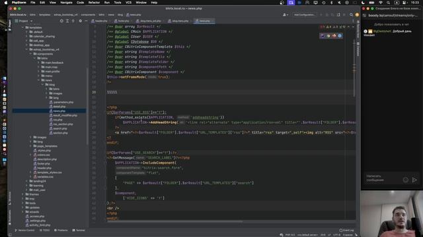Switch to the footer.php editor tab

[122, 21]
